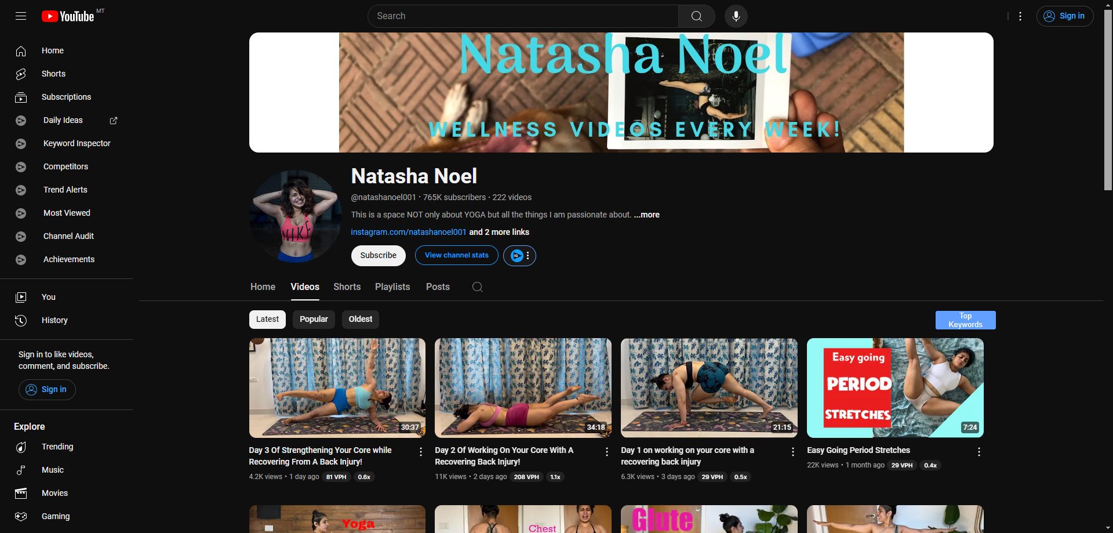
Task: Open options for Easy Going Period Stretches
Action: click(x=979, y=452)
